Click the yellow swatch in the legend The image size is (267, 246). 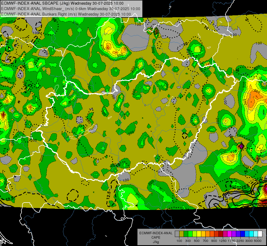pyautogui.click(x=199, y=234)
